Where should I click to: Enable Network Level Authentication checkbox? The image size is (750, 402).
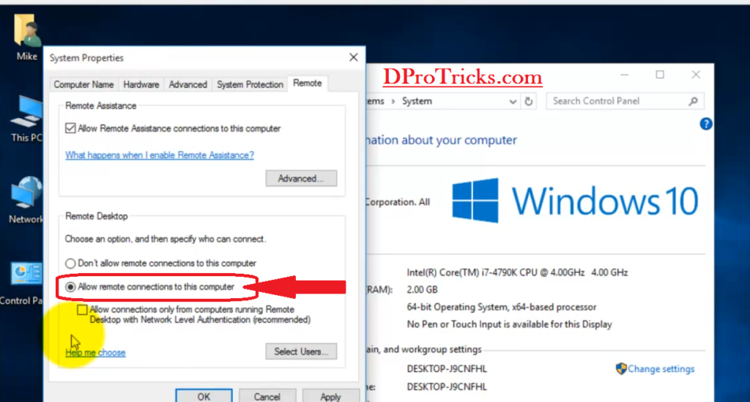(x=82, y=310)
